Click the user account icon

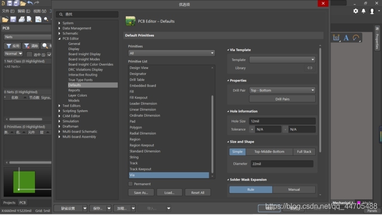click(372, 11)
